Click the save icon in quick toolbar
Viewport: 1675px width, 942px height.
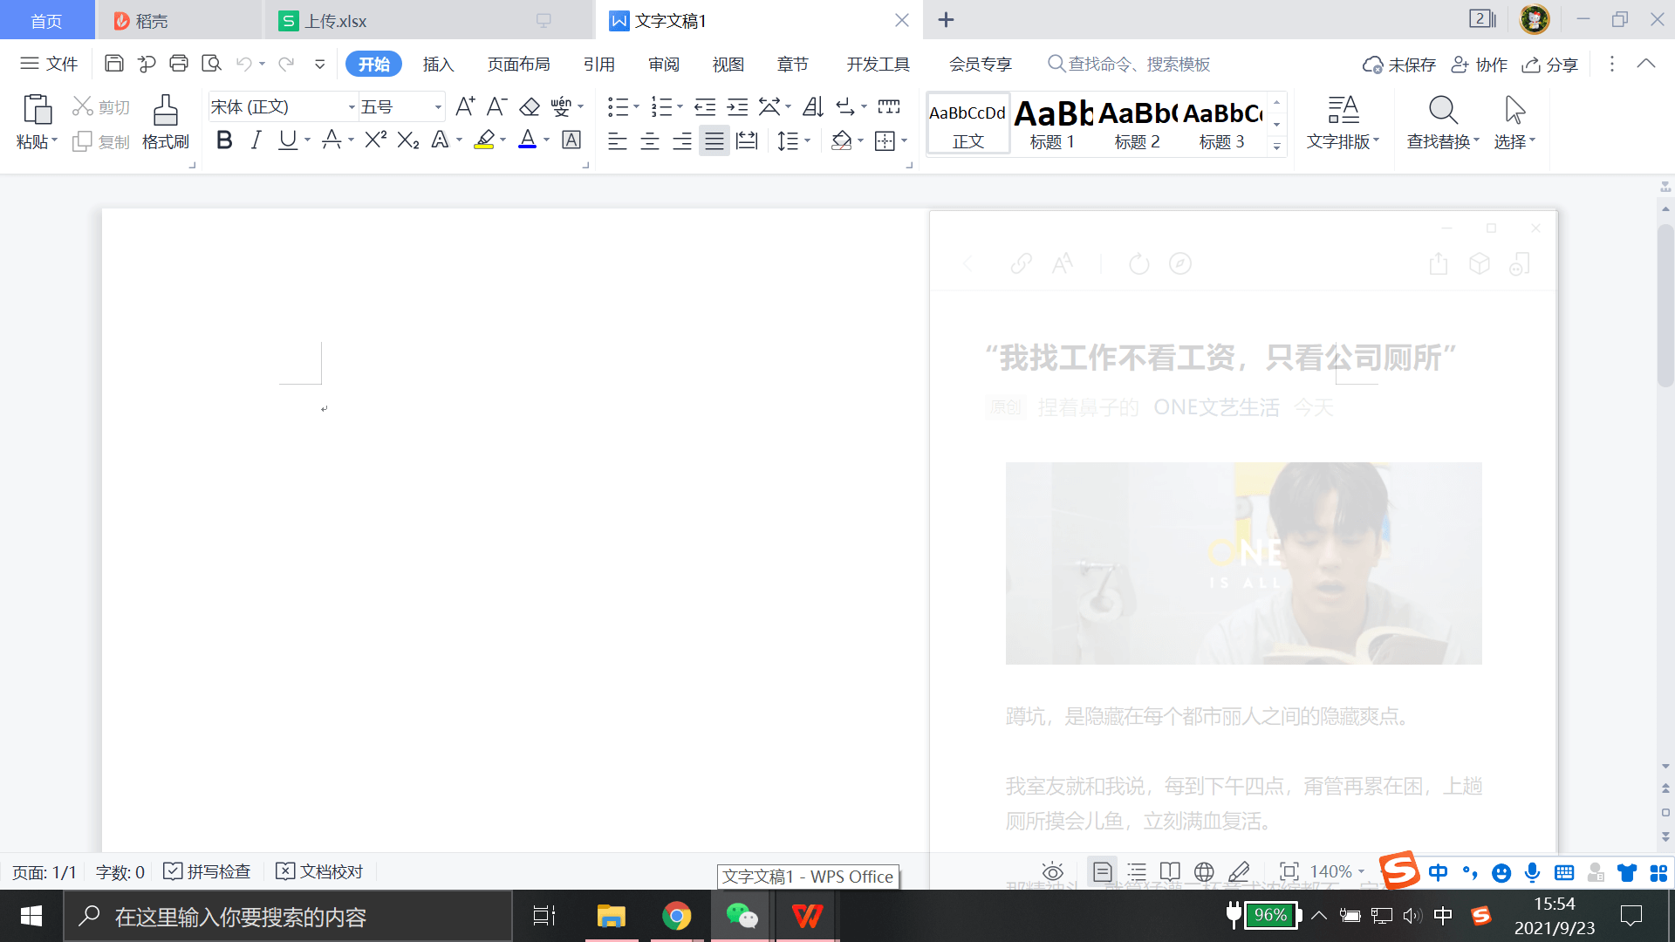(x=113, y=64)
